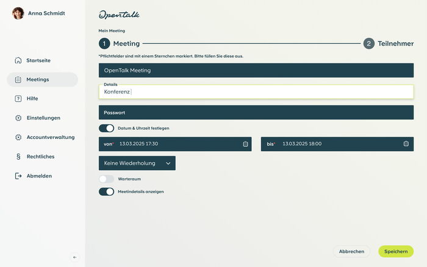Click the Accountverwaltung icon in sidebar
The image size is (427, 267).
(18, 138)
